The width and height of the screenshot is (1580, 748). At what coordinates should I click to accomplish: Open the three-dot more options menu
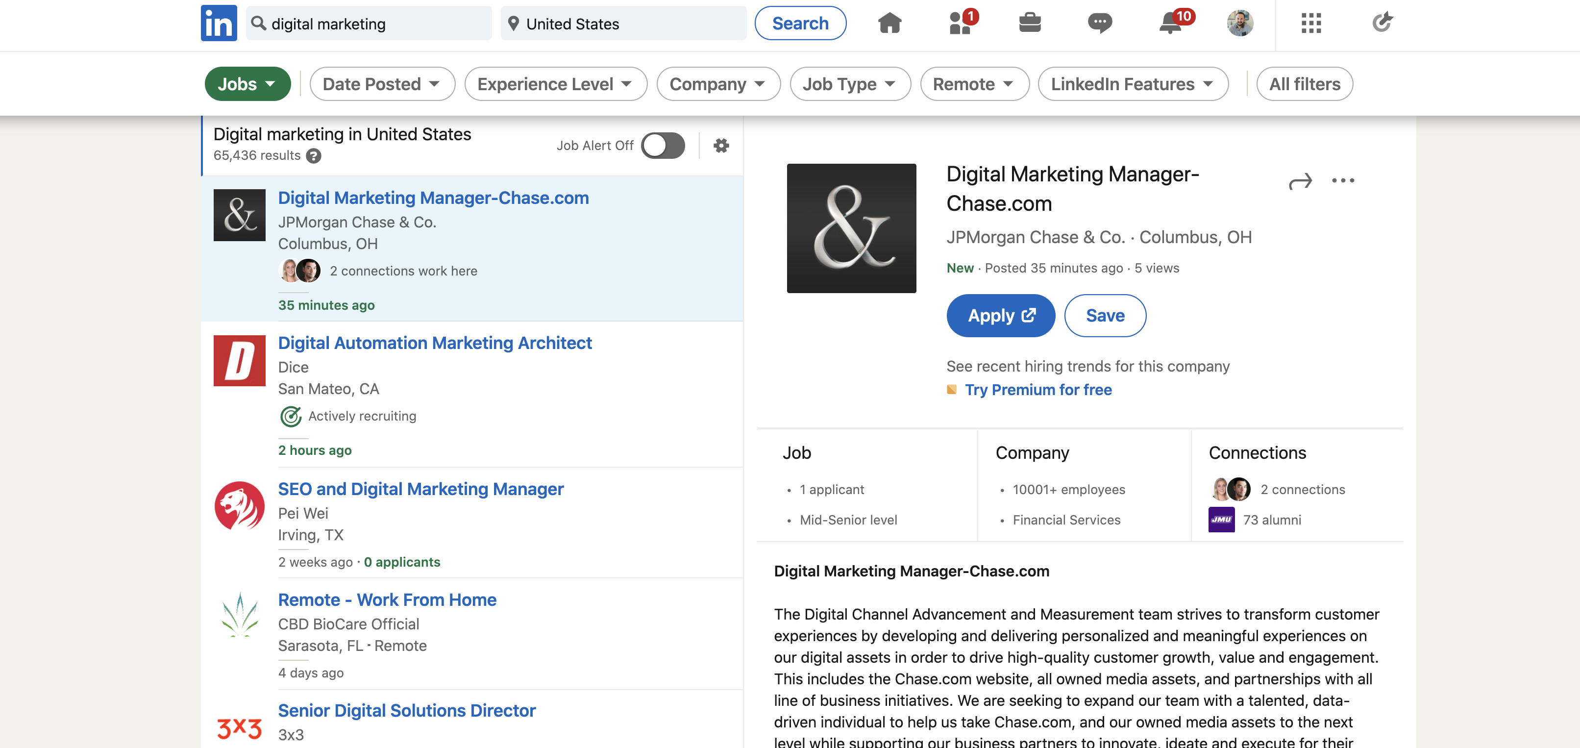coord(1343,180)
